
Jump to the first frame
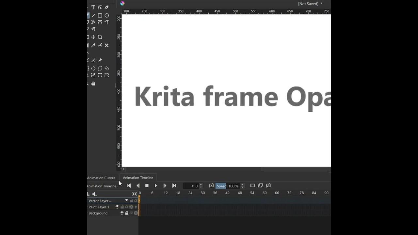[x=129, y=186]
